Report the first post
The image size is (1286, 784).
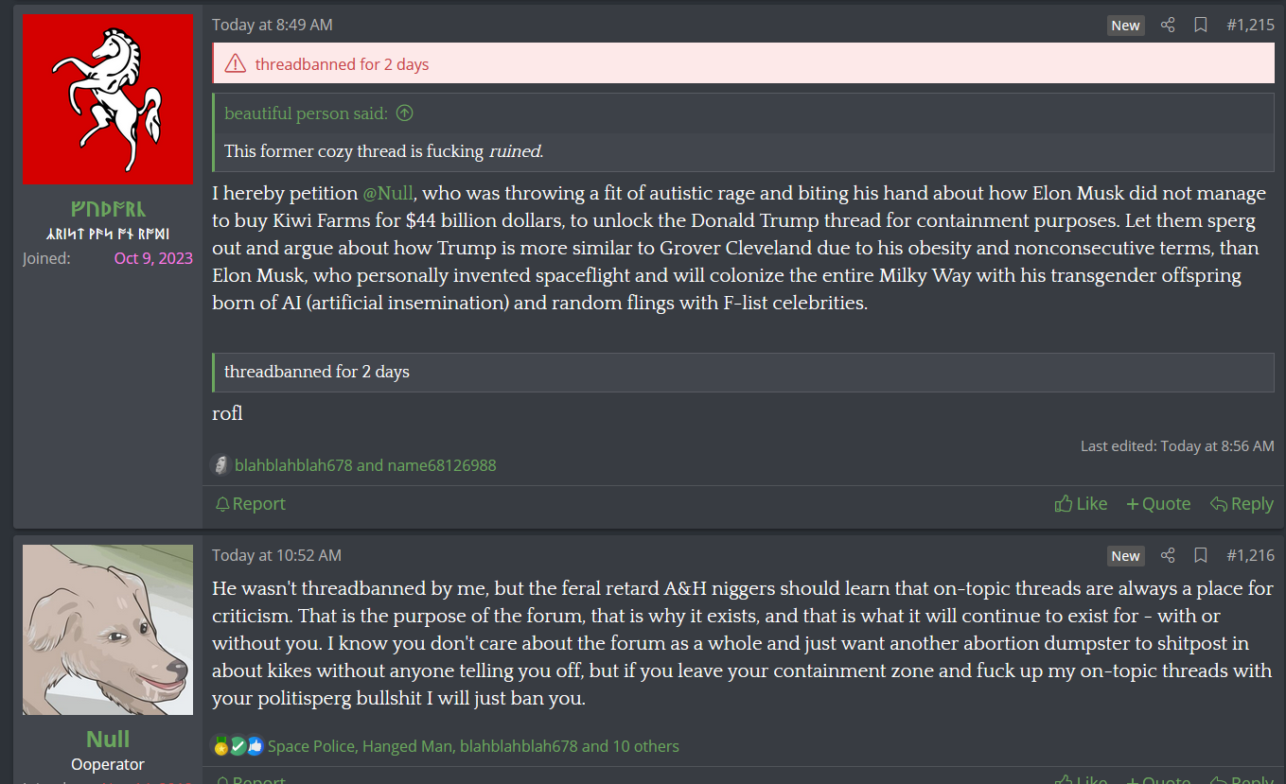[x=251, y=504]
